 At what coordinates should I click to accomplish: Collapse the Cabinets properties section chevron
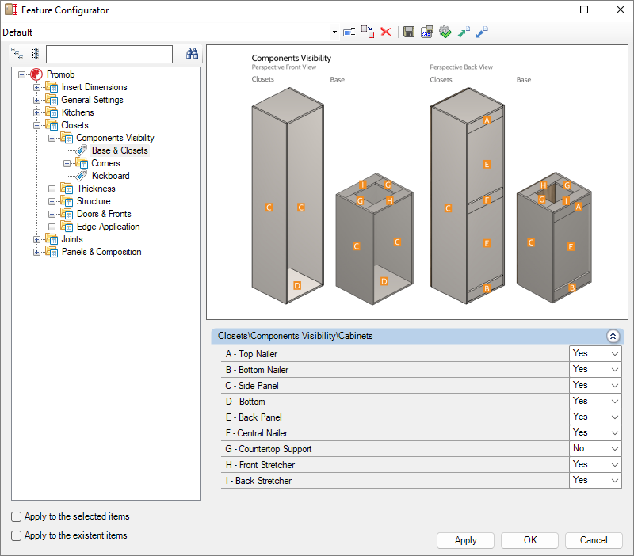613,336
